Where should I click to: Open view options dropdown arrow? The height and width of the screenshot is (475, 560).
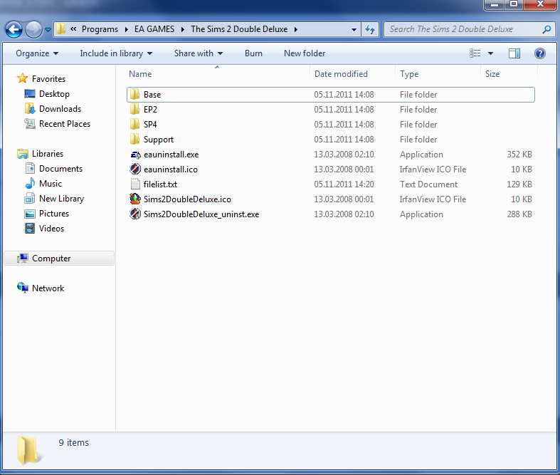pos(490,53)
